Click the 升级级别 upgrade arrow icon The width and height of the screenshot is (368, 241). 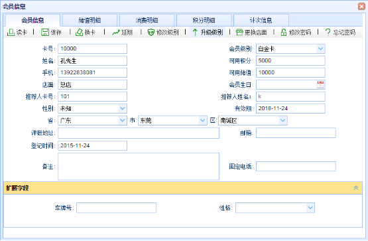click(x=195, y=32)
